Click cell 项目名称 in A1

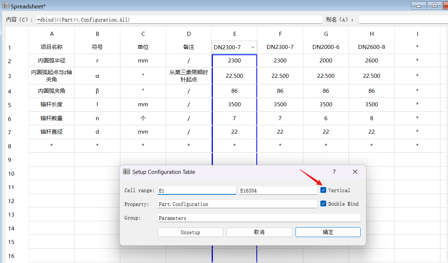point(52,47)
